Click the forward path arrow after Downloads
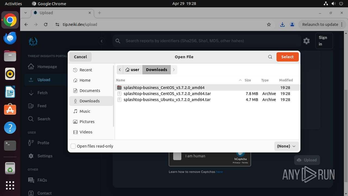The height and width of the screenshot is (196, 348). click(174, 70)
